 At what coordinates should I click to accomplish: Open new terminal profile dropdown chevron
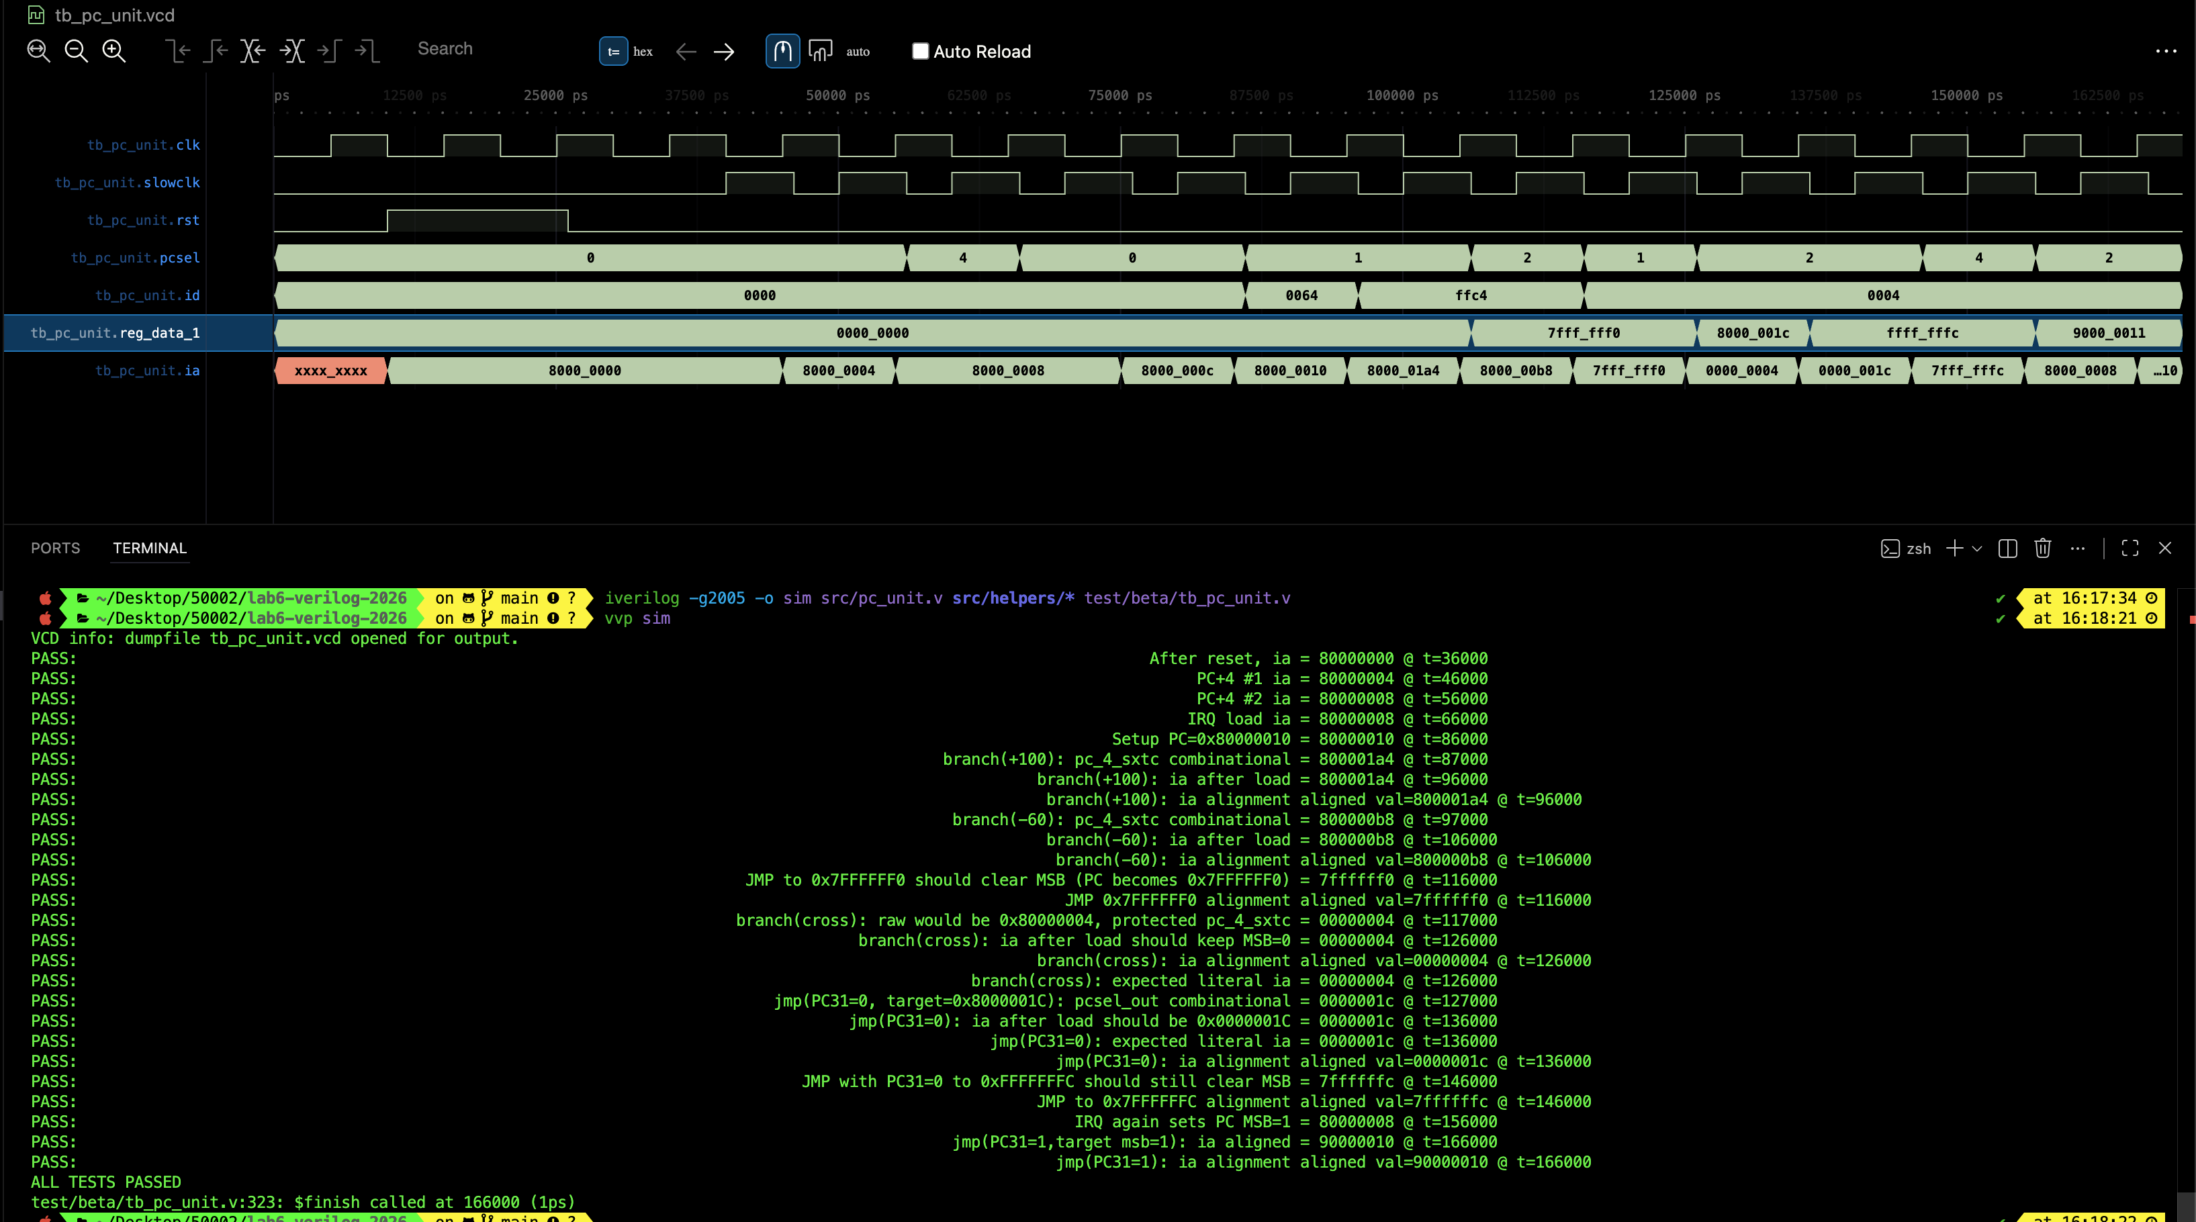tap(1977, 548)
